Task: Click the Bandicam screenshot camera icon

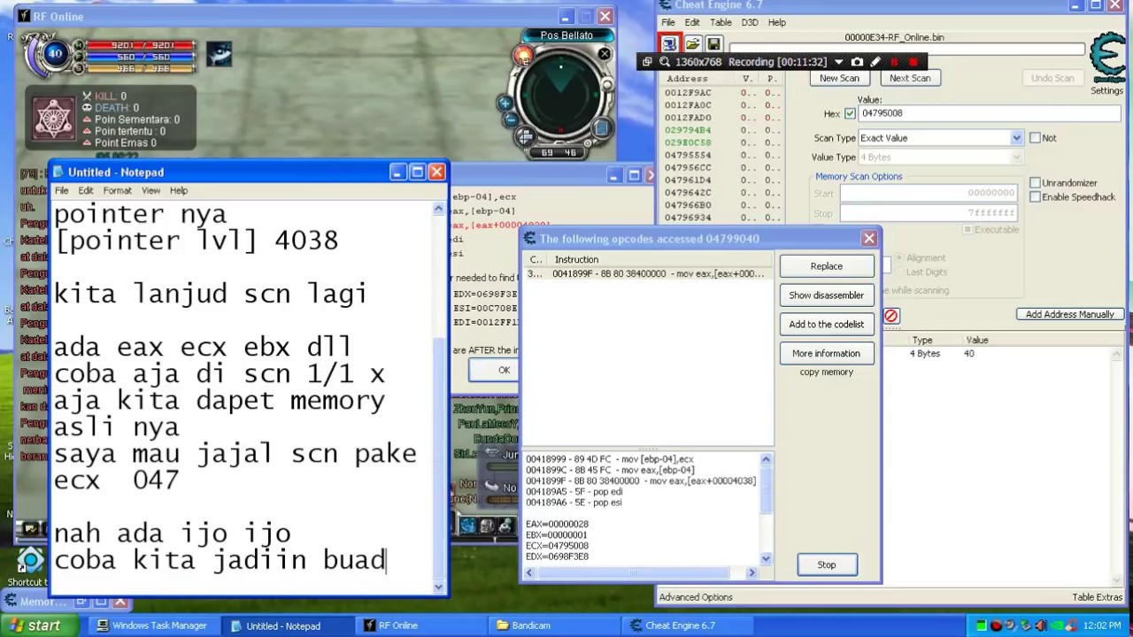Action: (857, 62)
